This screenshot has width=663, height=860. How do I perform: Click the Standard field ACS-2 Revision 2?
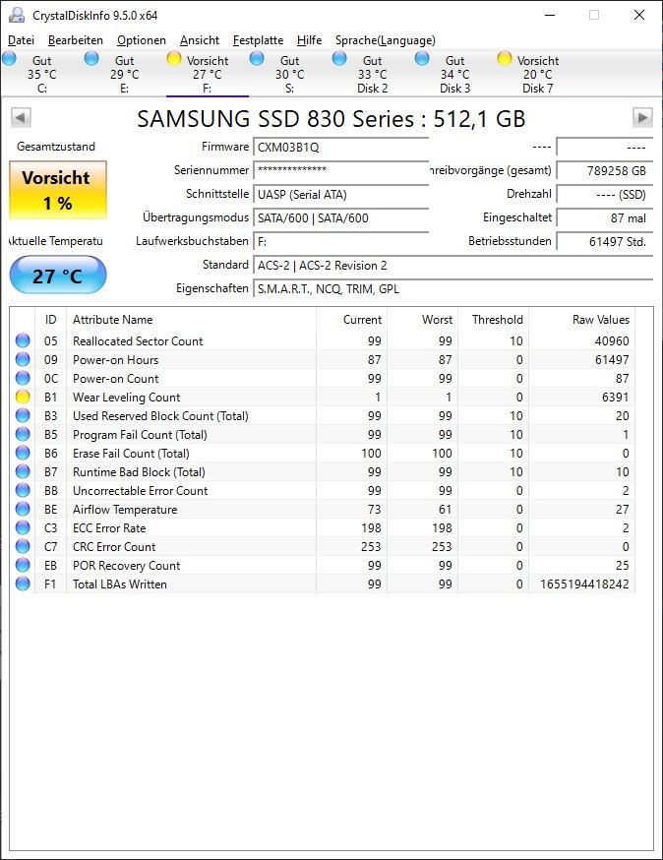click(452, 266)
